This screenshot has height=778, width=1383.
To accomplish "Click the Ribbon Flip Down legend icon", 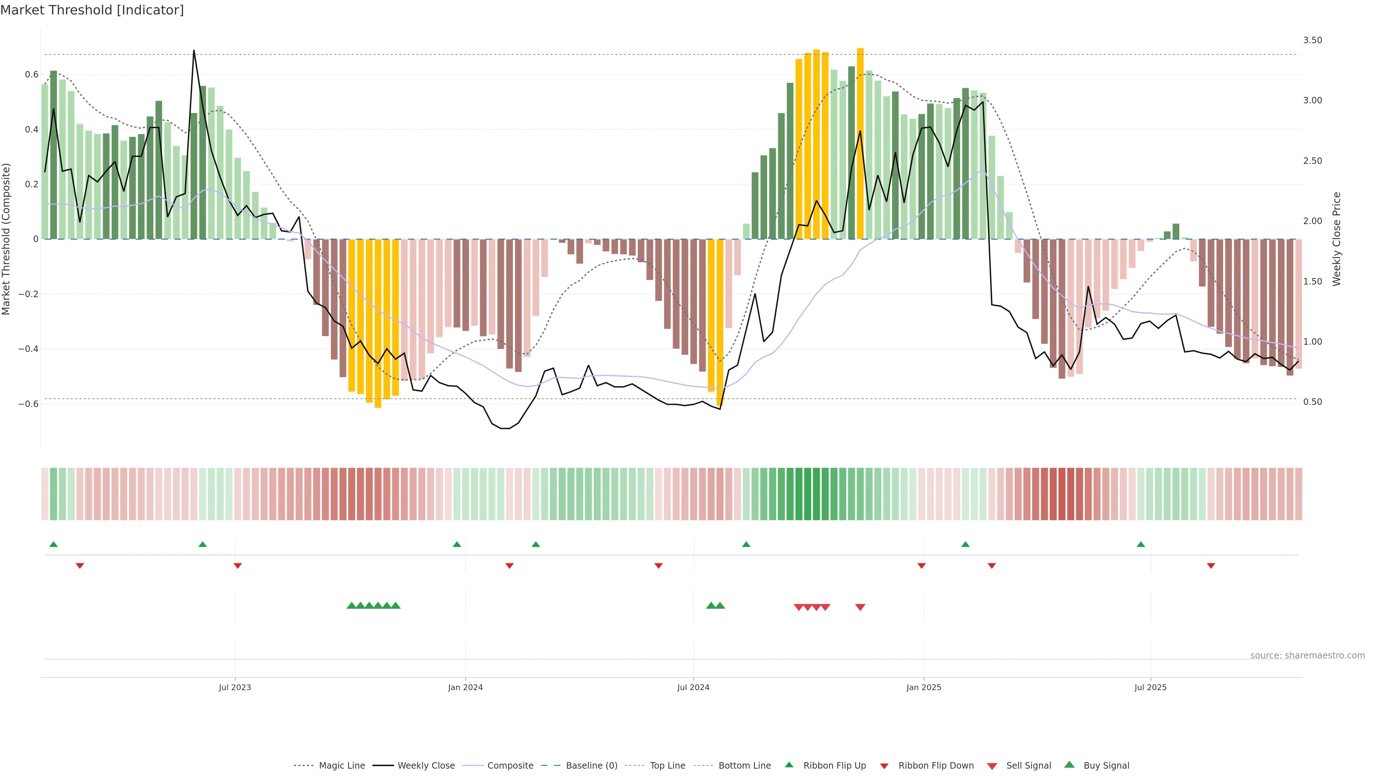I will coord(884,766).
